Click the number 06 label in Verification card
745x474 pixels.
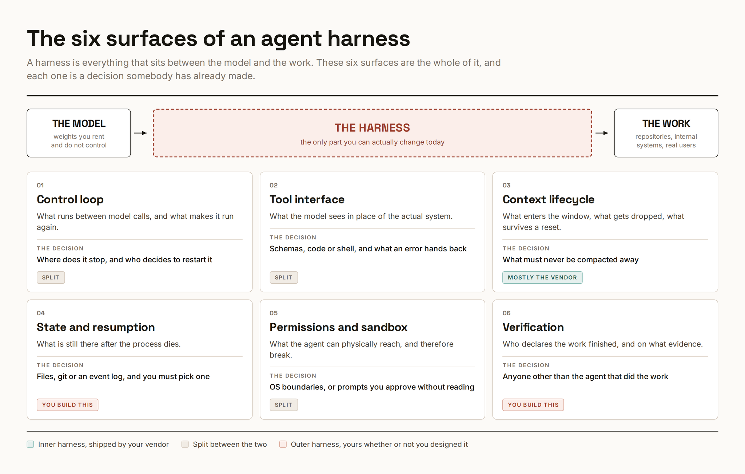pos(506,313)
